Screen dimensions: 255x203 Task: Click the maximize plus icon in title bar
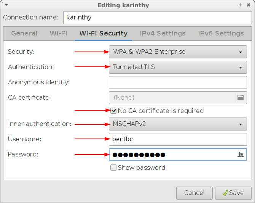click(x=240, y=5)
